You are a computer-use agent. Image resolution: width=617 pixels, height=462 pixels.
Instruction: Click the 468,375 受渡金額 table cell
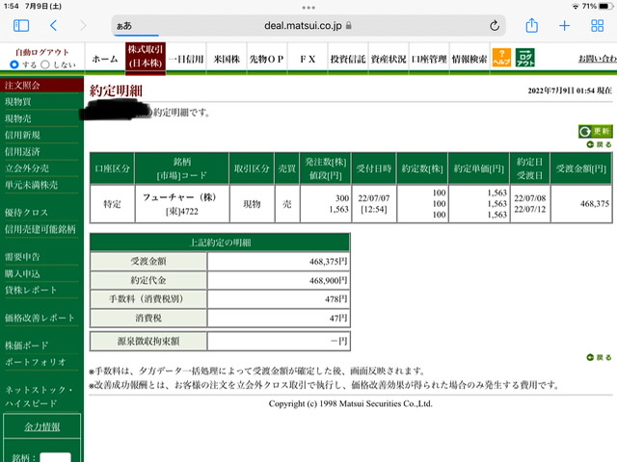pos(581,203)
